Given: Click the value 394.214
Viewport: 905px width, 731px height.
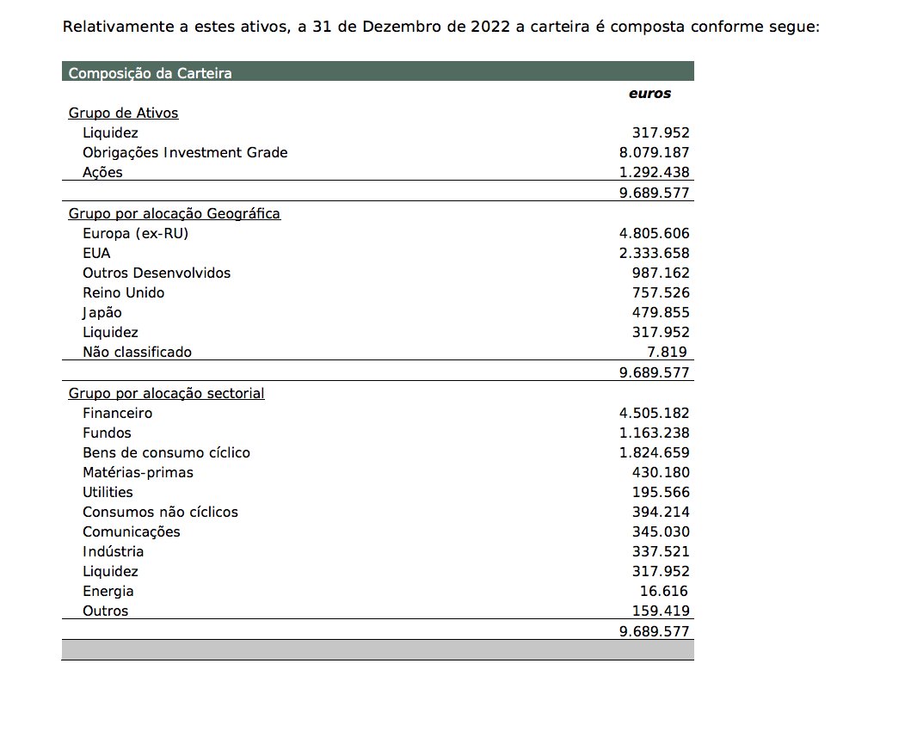Looking at the screenshot, I should coord(661,513).
